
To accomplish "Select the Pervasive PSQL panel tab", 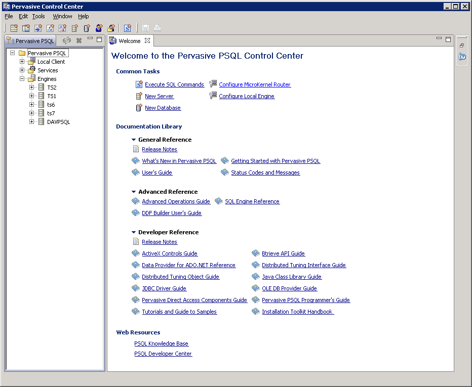I will (30, 40).
